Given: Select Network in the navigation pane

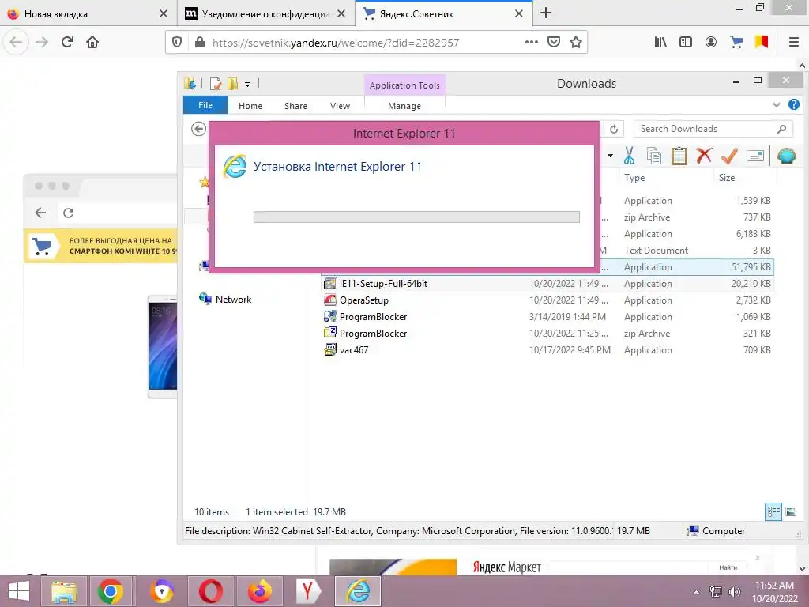Looking at the screenshot, I should point(225,300).
